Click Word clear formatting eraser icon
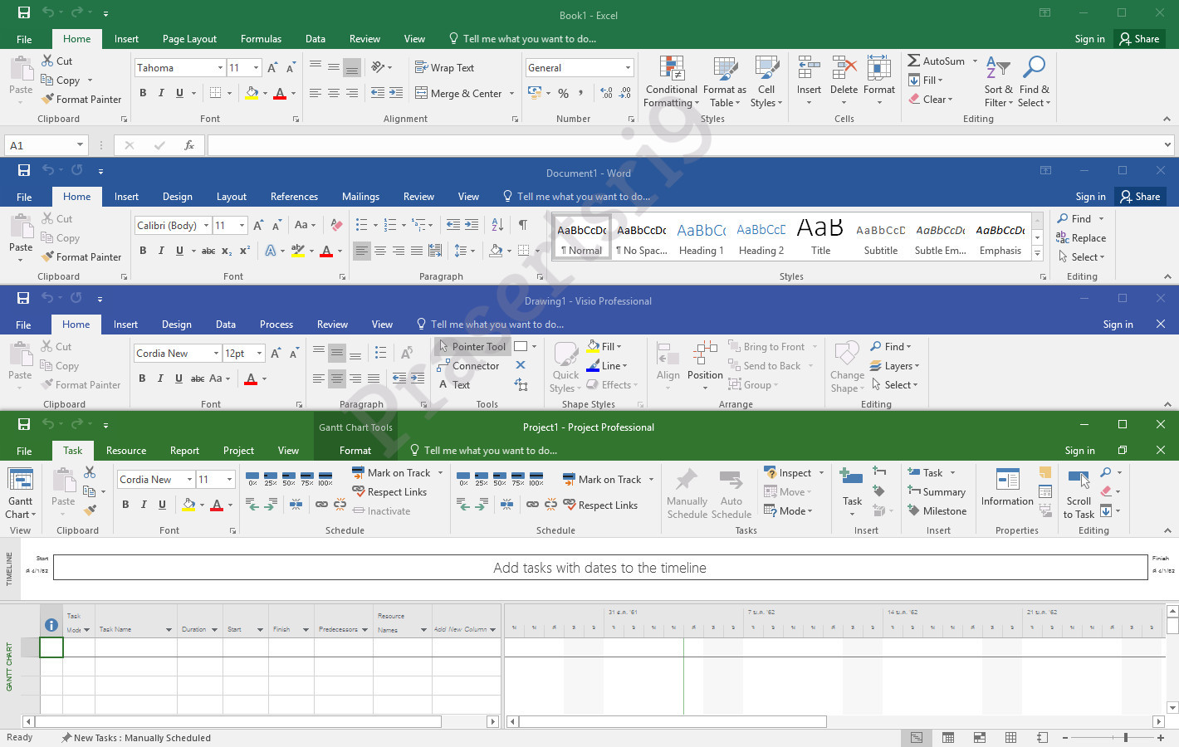Screen dimensions: 1179x747 tap(336, 225)
